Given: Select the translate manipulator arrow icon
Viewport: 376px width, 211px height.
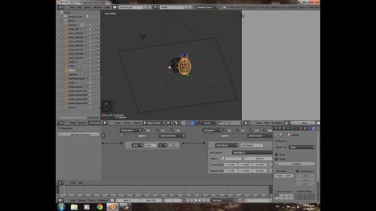Looking at the screenshot, I should [x=193, y=123].
